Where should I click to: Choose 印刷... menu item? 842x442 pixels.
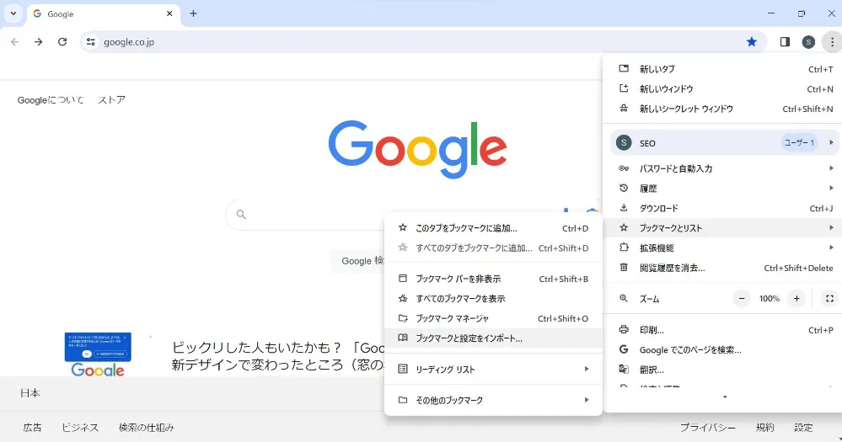coord(722,330)
